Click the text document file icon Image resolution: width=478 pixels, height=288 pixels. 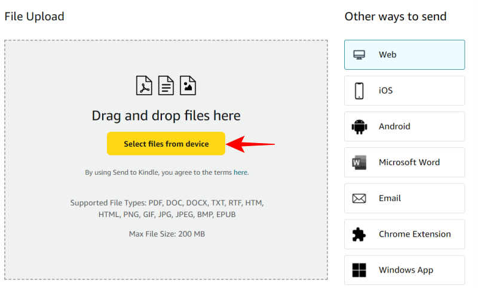coord(166,85)
